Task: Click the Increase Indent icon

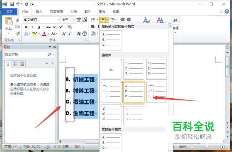Action: tap(128, 20)
